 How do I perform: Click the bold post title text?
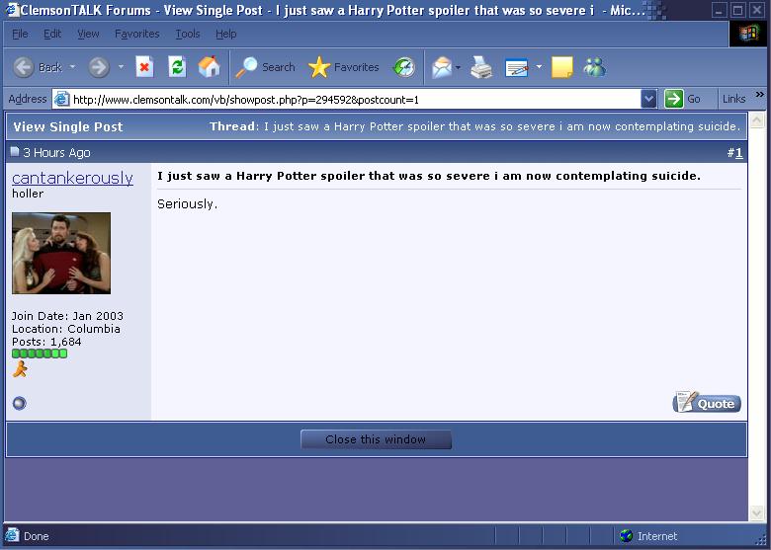coord(429,176)
